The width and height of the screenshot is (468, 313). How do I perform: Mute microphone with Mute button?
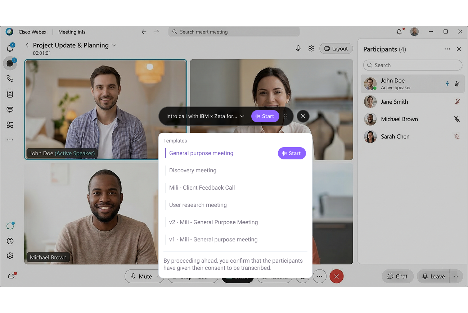point(141,276)
